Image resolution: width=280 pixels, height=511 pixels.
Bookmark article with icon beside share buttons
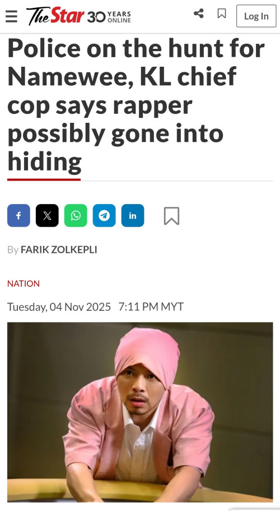click(x=171, y=216)
